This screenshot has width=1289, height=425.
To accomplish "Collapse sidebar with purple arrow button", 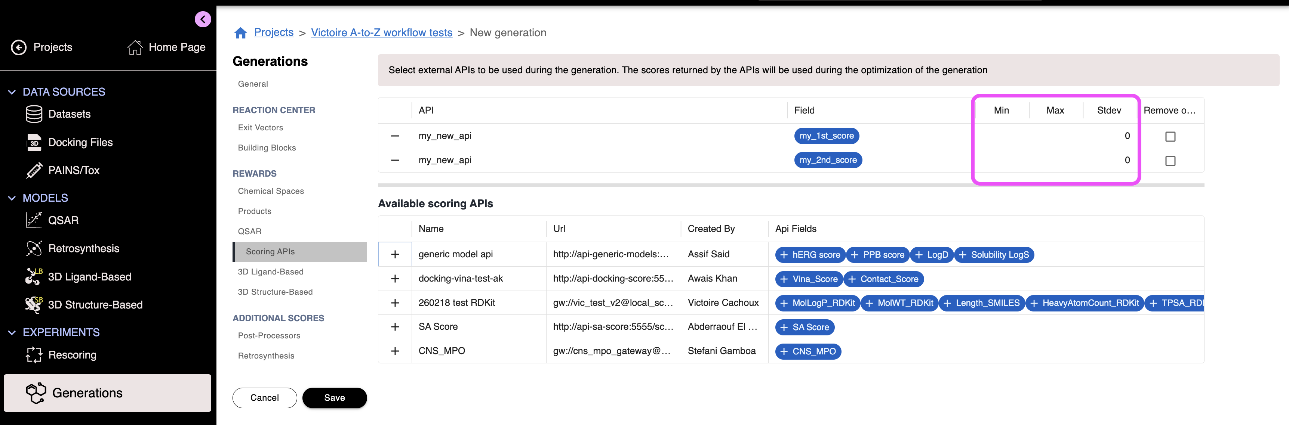I will pos(203,19).
